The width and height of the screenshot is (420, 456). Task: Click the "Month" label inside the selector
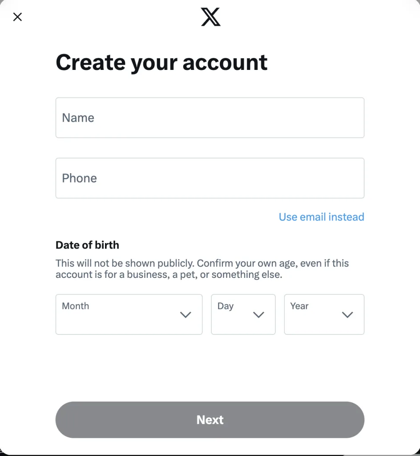tap(76, 306)
